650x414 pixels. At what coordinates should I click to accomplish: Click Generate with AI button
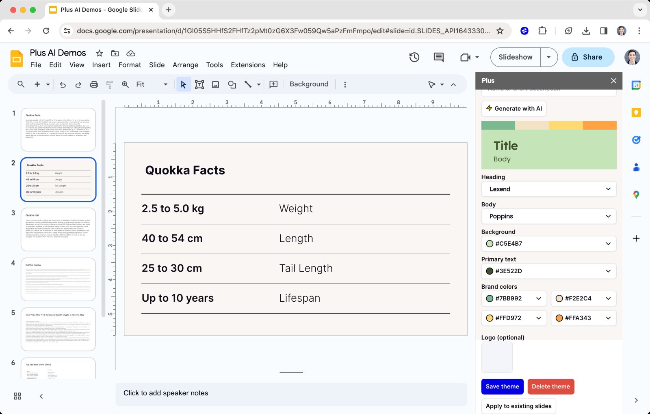click(x=514, y=109)
